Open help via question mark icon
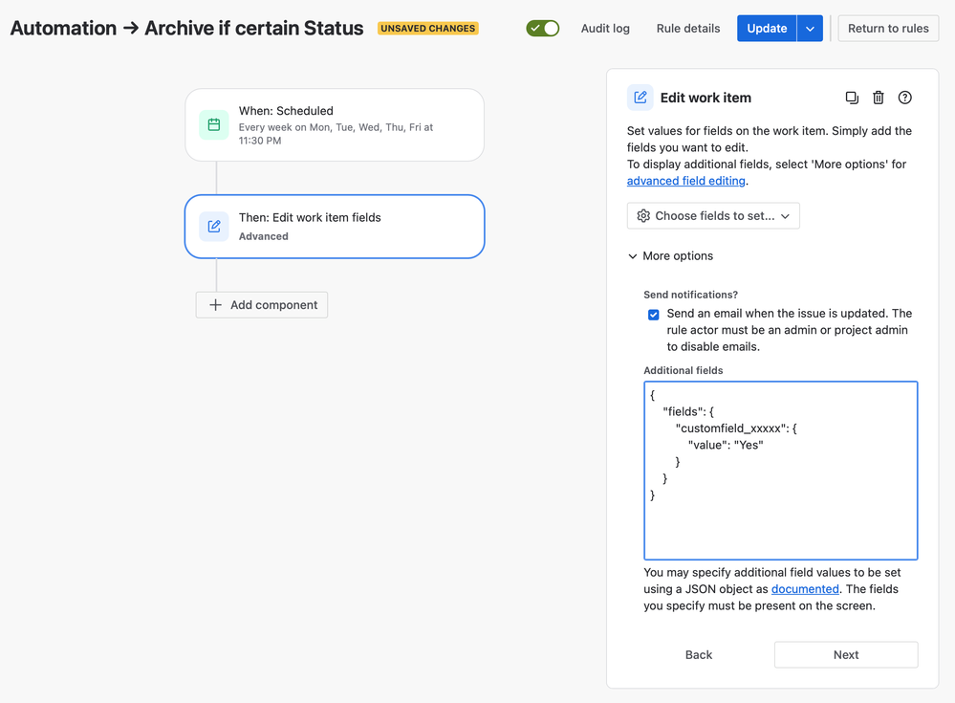Screen dimensions: 955x703 pyautogui.click(x=905, y=98)
